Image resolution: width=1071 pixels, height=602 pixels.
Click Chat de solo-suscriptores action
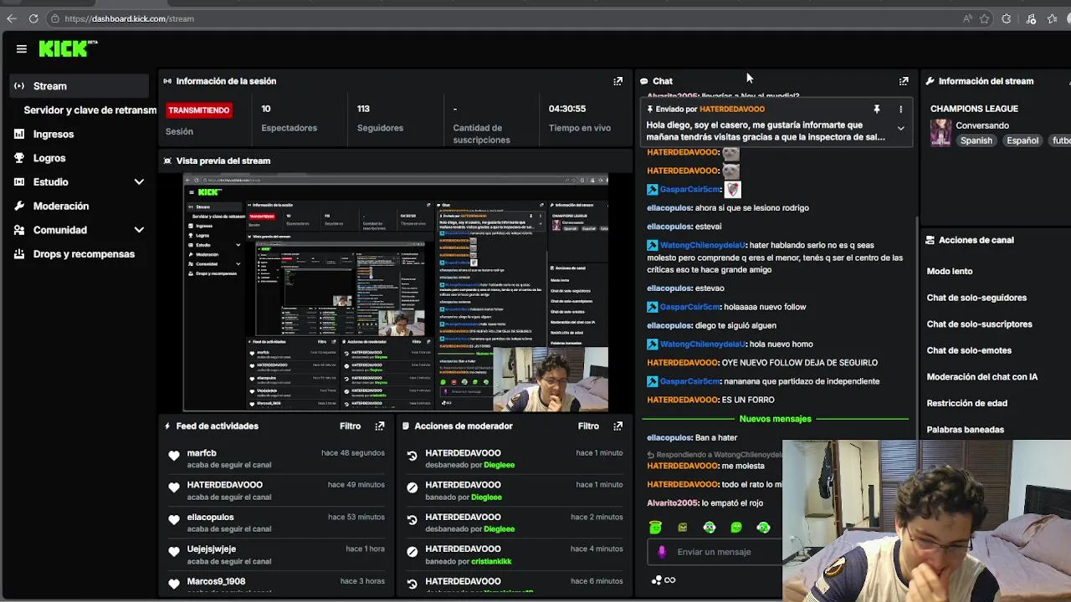point(980,324)
